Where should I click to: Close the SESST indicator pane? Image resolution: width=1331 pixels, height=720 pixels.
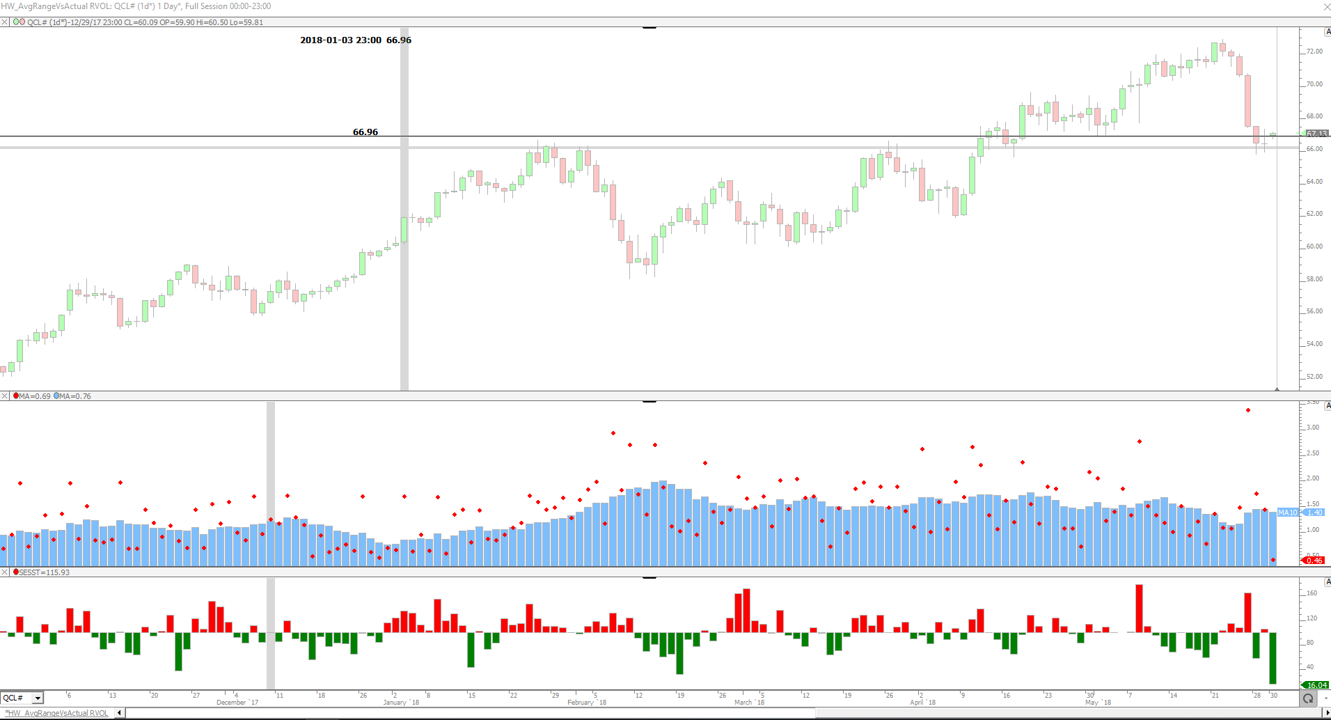[4, 572]
